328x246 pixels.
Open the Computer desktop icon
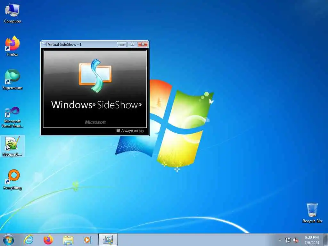coord(12,13)
